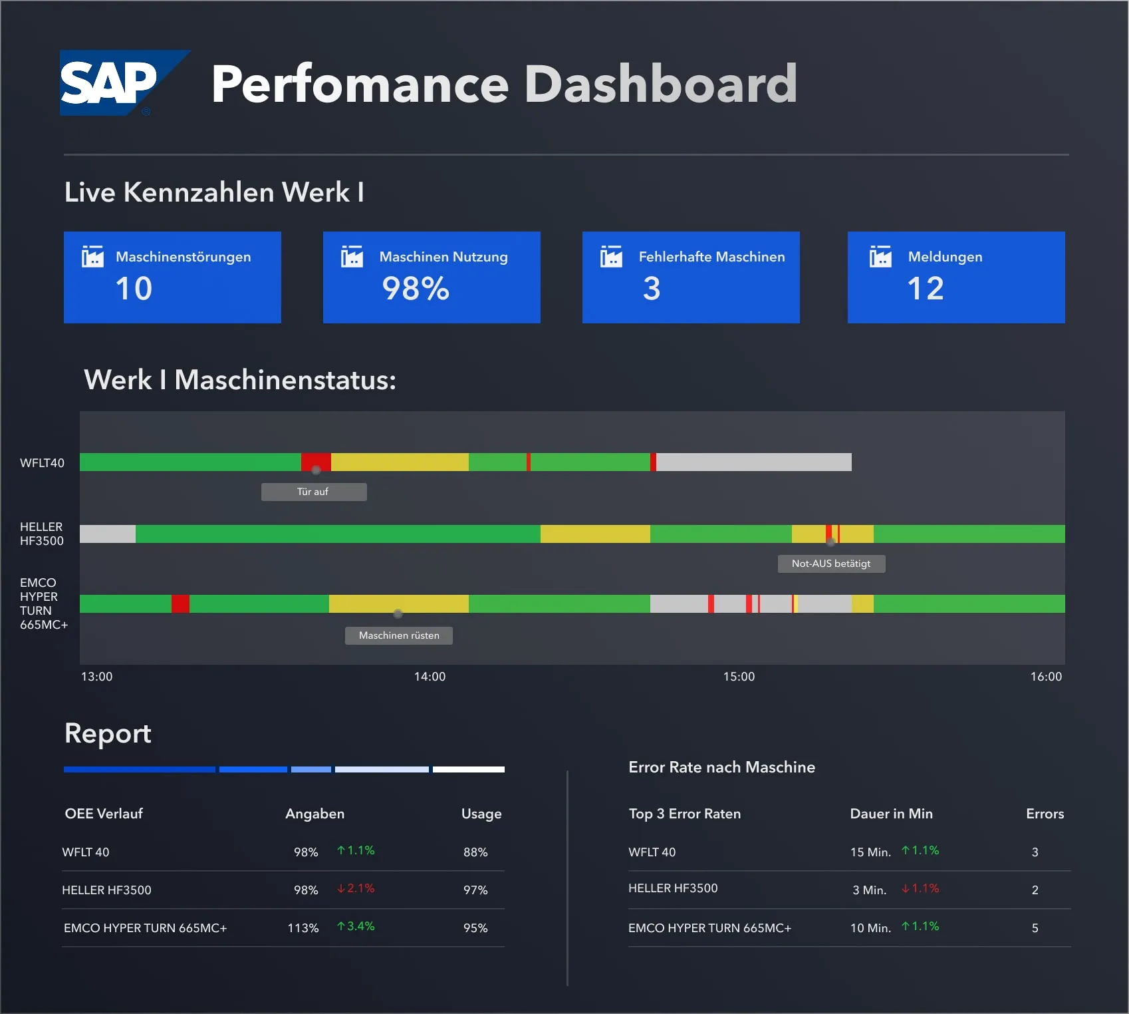The image size is (1129, 1014).
Task: Click the Usage column header
Action: [x=481, y=814]
